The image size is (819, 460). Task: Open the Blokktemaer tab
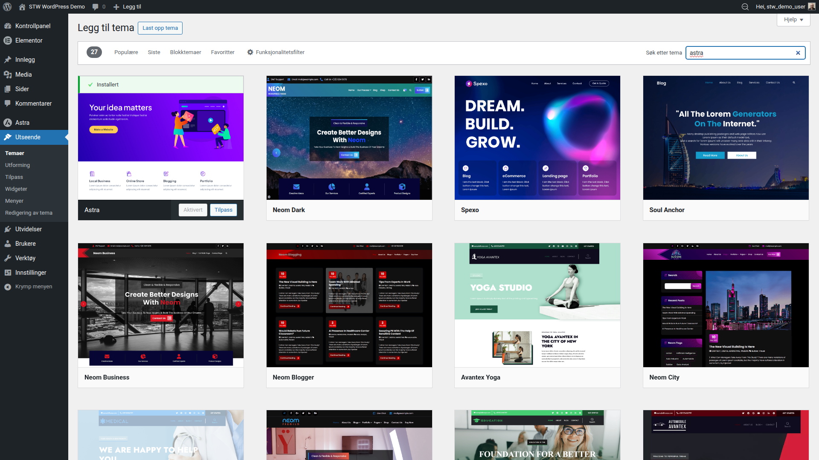pyautogui.click(x=186, y=52)
